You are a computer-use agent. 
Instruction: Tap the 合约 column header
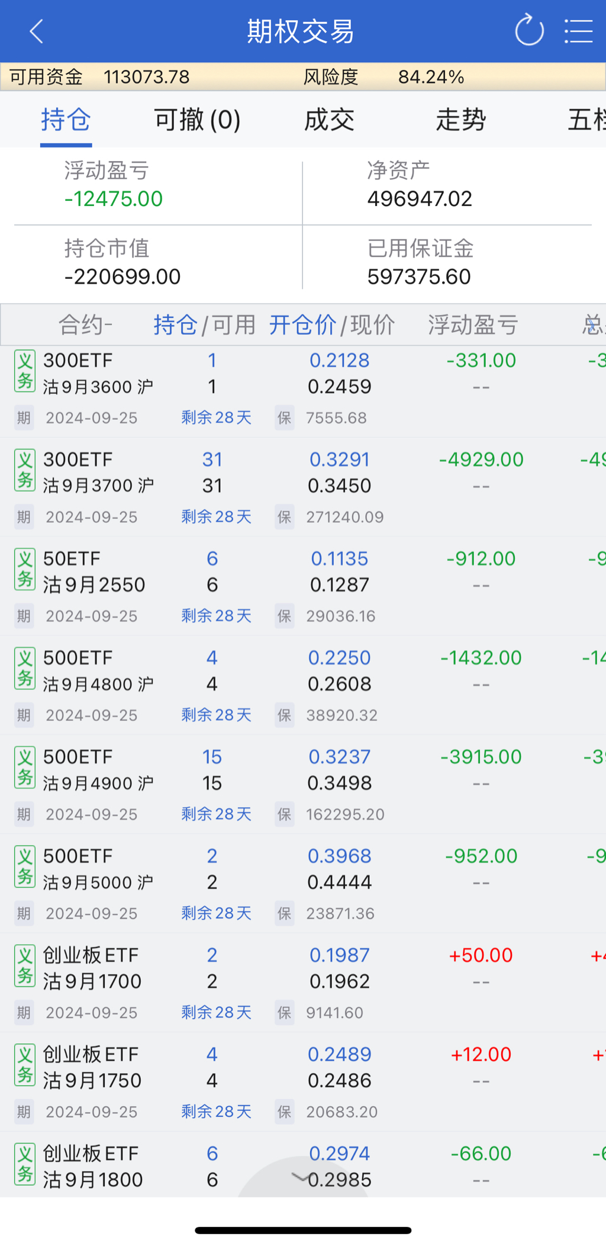[85, 325]
